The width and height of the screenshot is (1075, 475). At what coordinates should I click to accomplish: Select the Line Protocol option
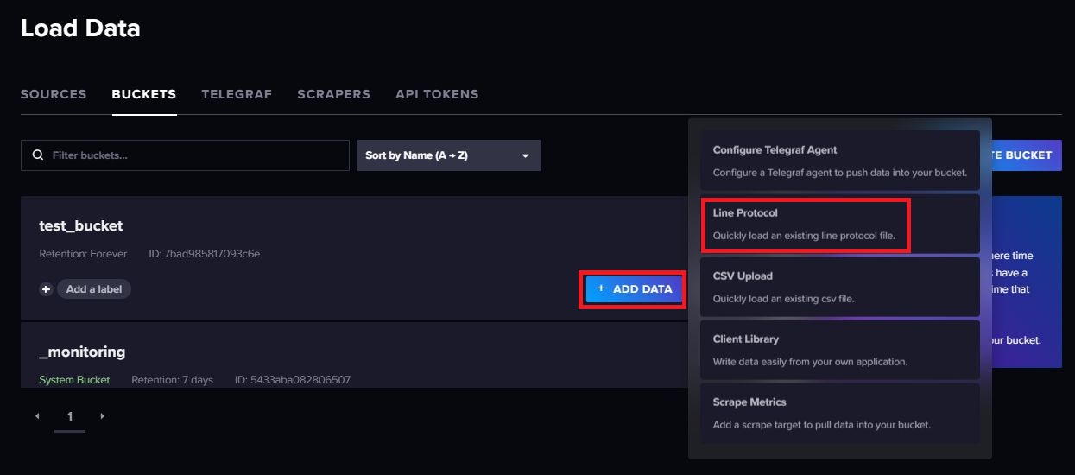839,225
